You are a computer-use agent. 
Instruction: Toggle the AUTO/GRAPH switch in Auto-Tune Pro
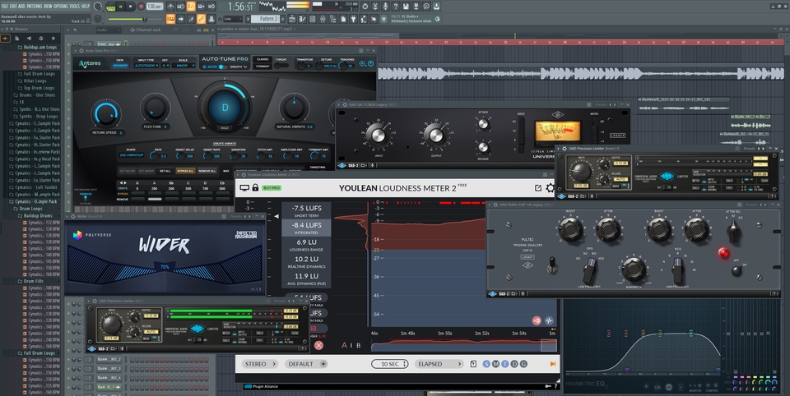(x=223, y=67)
